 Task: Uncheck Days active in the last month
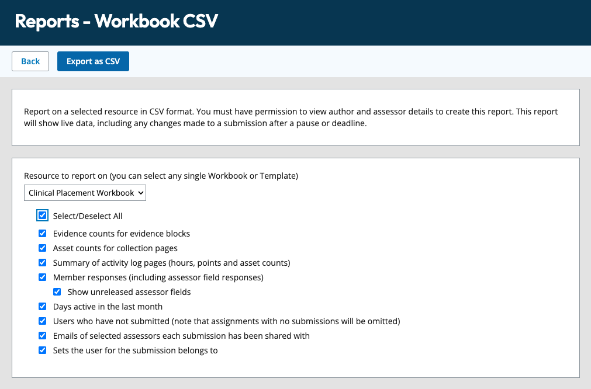(x=43, y=307)
